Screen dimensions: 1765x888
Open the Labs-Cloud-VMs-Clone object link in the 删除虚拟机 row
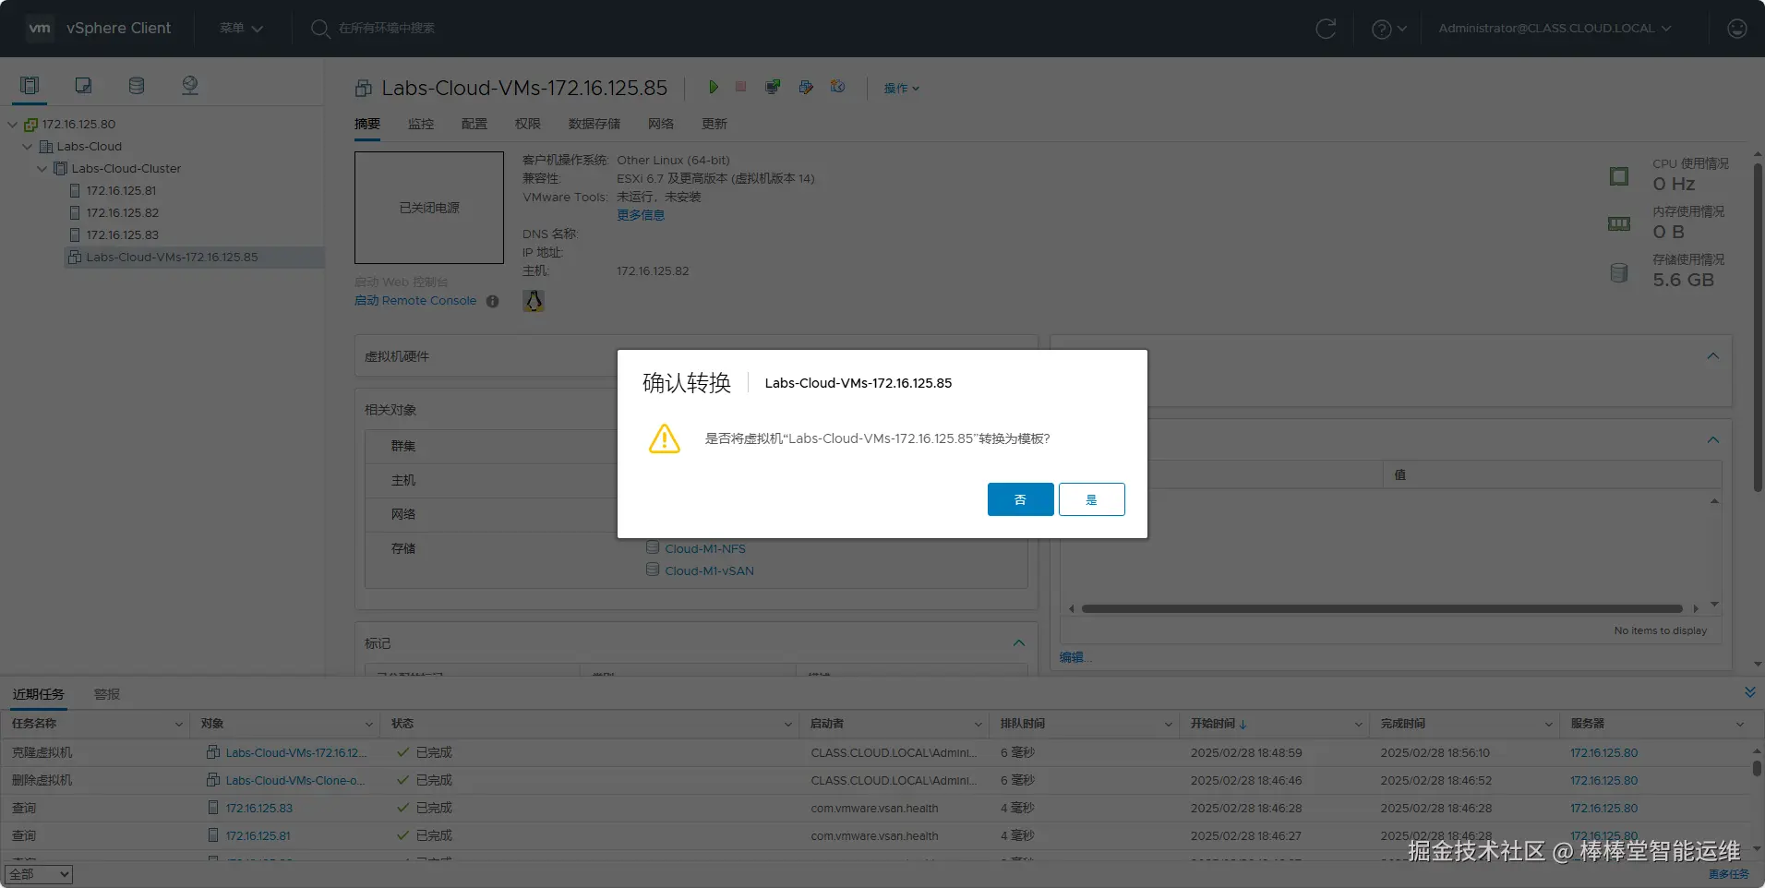(295, 781)
